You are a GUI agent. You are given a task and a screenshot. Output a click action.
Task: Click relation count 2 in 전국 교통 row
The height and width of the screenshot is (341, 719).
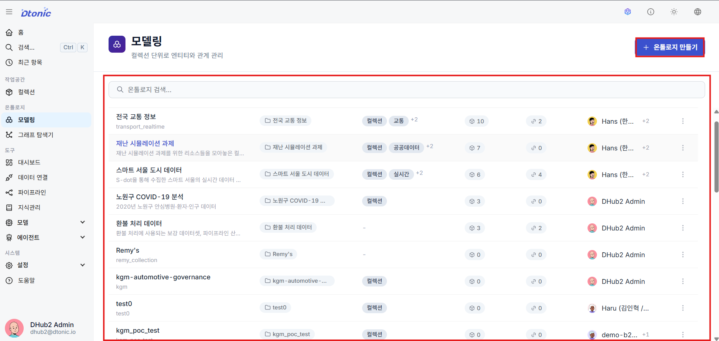tap(536, 121)
